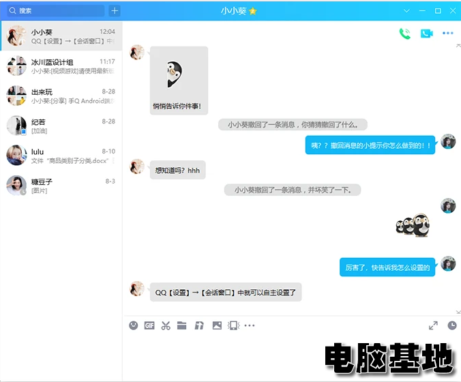Click the search magnifier icon

tap(12, 11)
